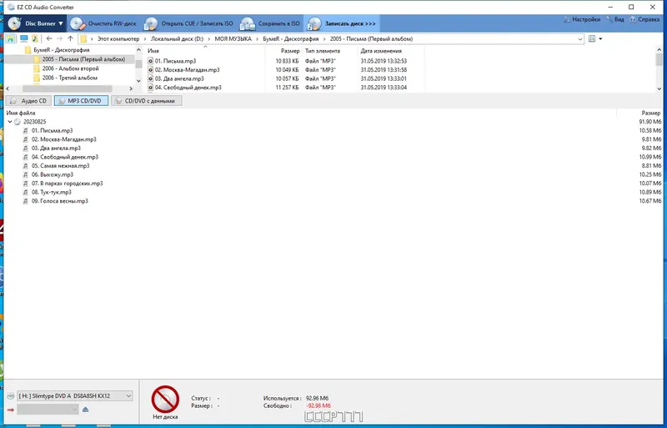The image size is (667, 428).
Task: Click the music folder icon in browser toolbar
Action: pyautogui.click(x=34, y=38)
